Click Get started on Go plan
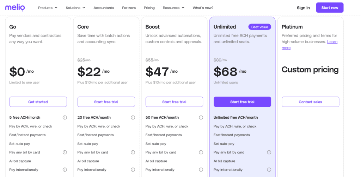This screenshot has width=361, height=177. [38, 102]
